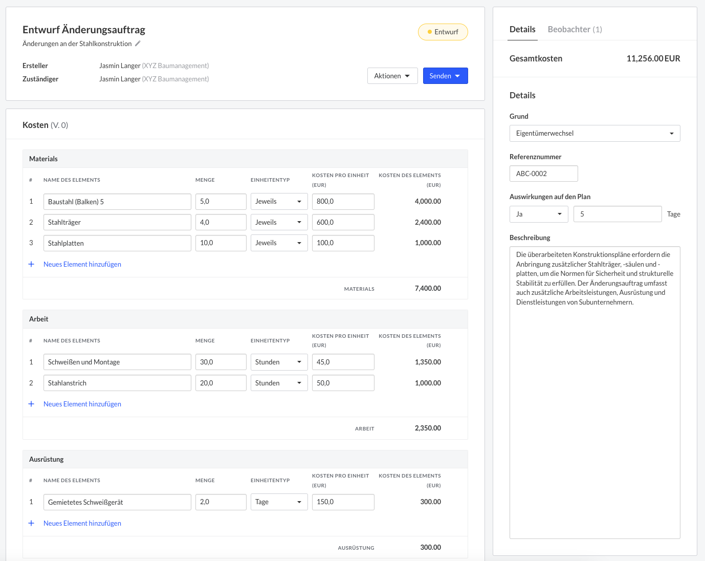Switch to the Details tab
This screenshot has width=705, height=561.
coord(522,29)
